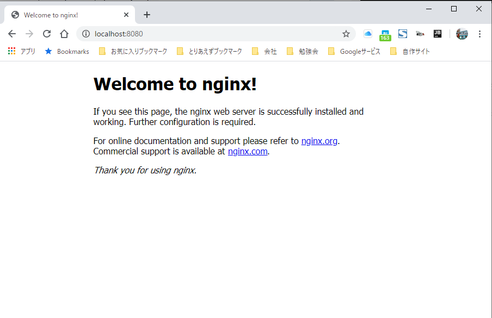Open the Chrome profile avatar
This screenshot has height=318, width=492.
(x=462, y=34)
